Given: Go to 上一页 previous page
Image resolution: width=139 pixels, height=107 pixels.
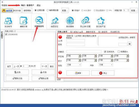Looking at the screenshot, I should point(16,66).
